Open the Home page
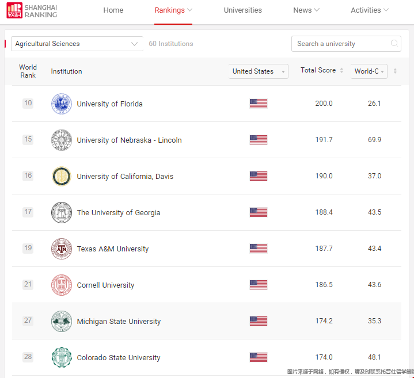This screenshot has width=414, height=378. [x=113, y=10]
